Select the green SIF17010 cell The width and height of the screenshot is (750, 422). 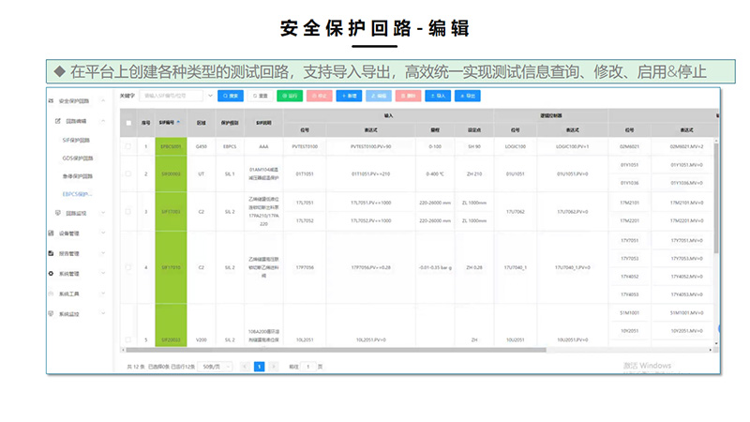pyautogui.click(x=171, y=267)
